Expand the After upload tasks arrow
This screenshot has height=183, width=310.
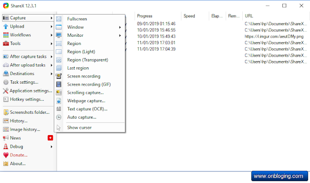(51, 65)
